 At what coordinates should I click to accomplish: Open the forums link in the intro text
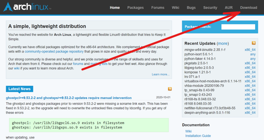pyautogui.click(x=78, y=64)
